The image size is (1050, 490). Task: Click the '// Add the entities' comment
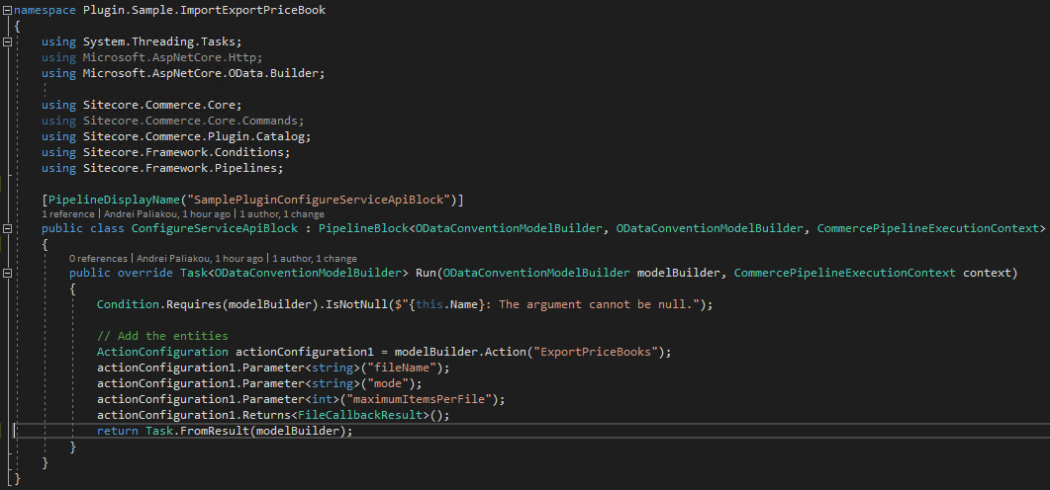click(162, 336)
